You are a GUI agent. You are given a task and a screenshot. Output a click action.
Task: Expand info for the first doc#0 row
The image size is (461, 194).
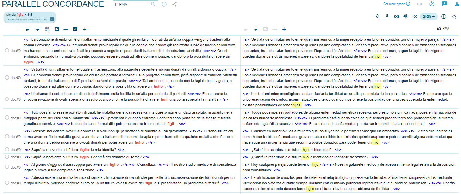7,51
